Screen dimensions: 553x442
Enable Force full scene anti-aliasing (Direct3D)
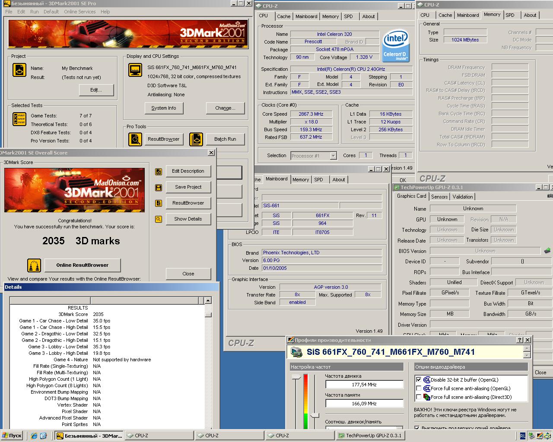coord(419,397)
